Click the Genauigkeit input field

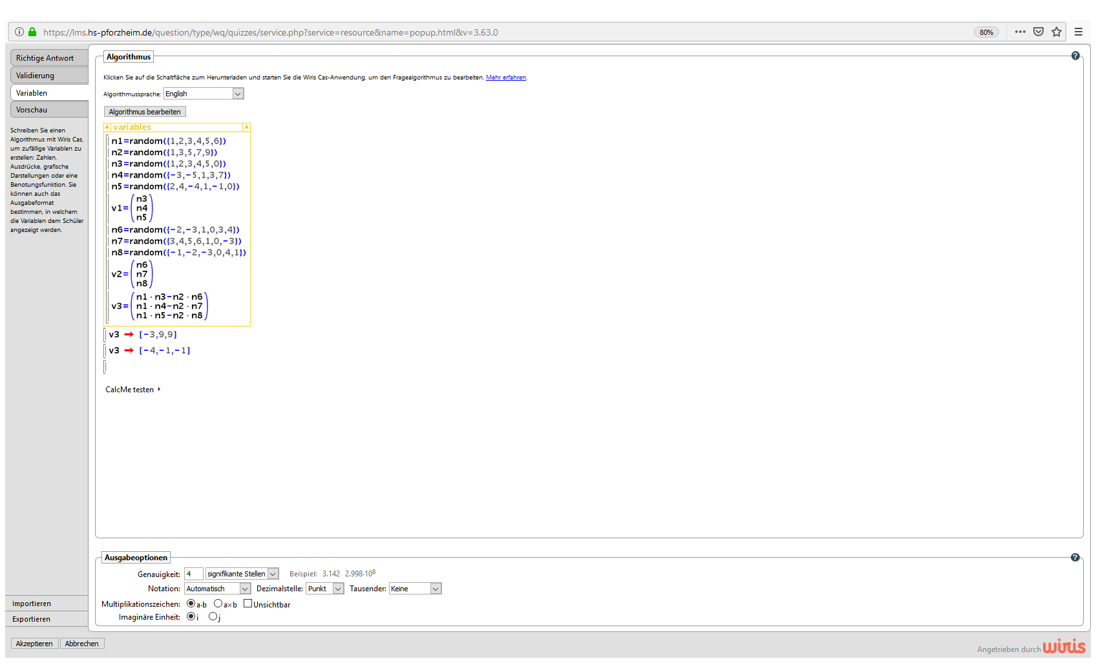click(x=193, y=574)
